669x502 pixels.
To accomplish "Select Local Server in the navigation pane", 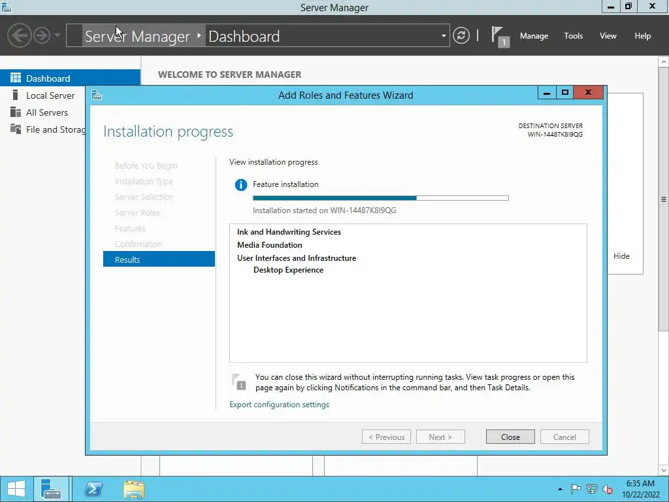I will 50,95.
